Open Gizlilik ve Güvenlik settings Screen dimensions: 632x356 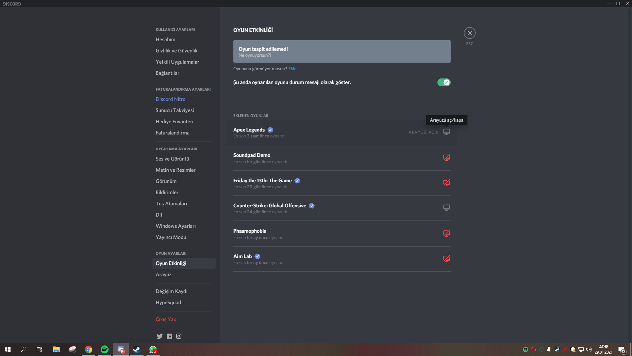pos(184,51)
